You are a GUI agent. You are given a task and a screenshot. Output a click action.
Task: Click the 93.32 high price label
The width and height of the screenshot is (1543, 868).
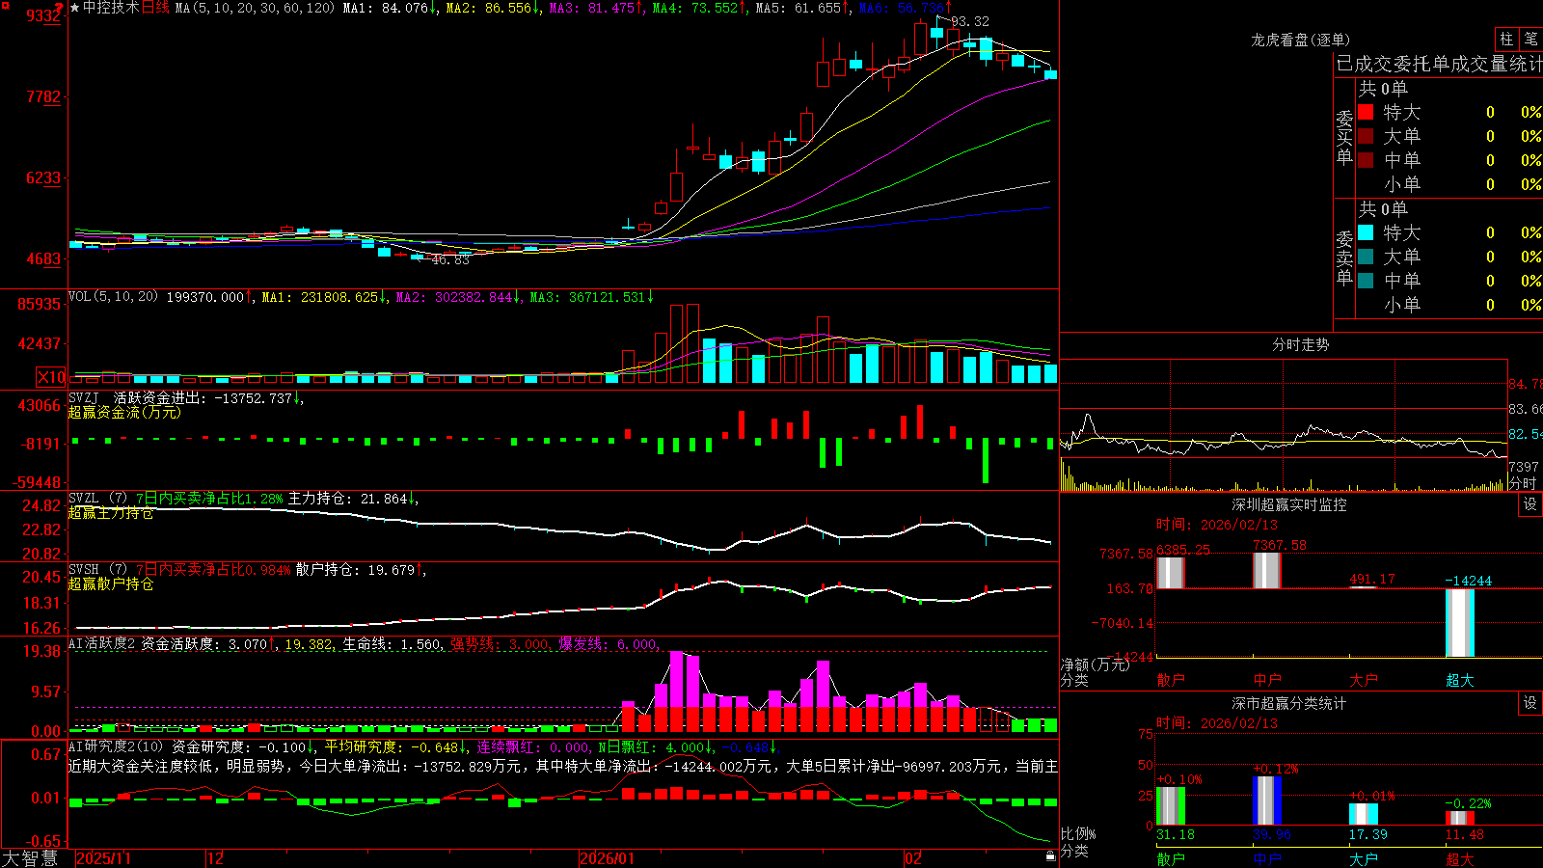tap(970, 21)
